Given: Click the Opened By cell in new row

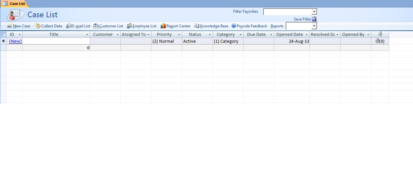Looking at the screenshot, I should tap(356, 41).
